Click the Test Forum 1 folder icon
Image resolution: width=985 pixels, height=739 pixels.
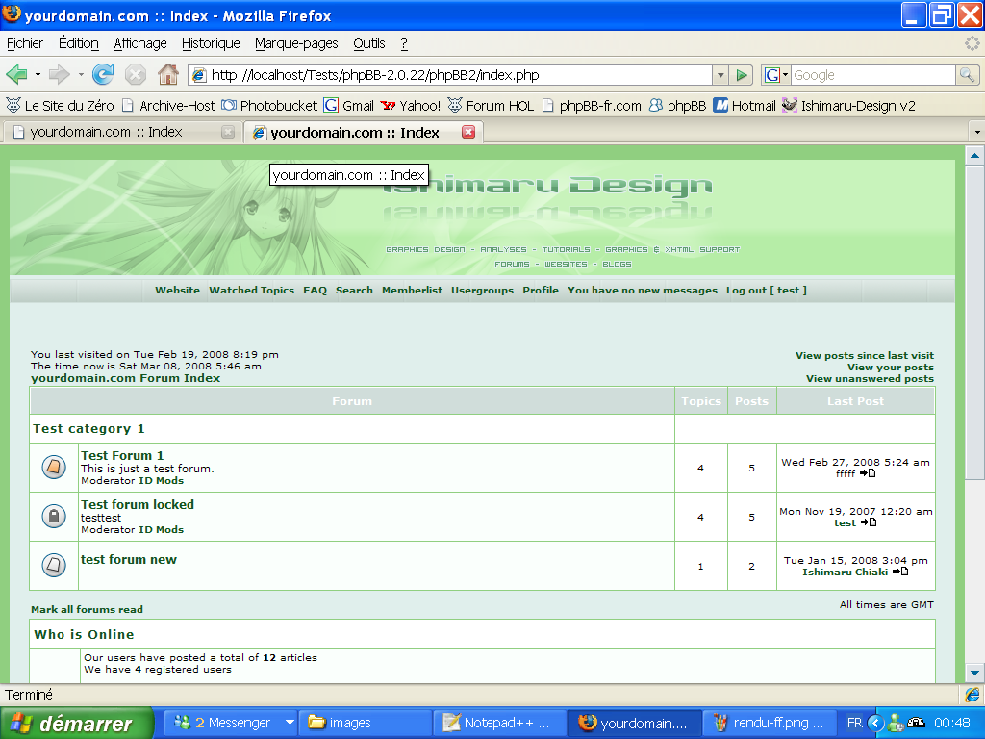click(54, 467)
